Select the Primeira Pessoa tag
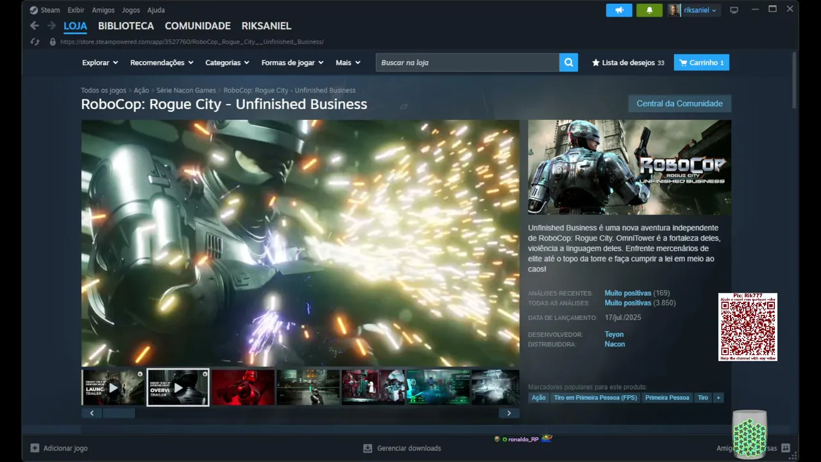The image size is (821, 462). pyautogui.click(x=667, y=398)
